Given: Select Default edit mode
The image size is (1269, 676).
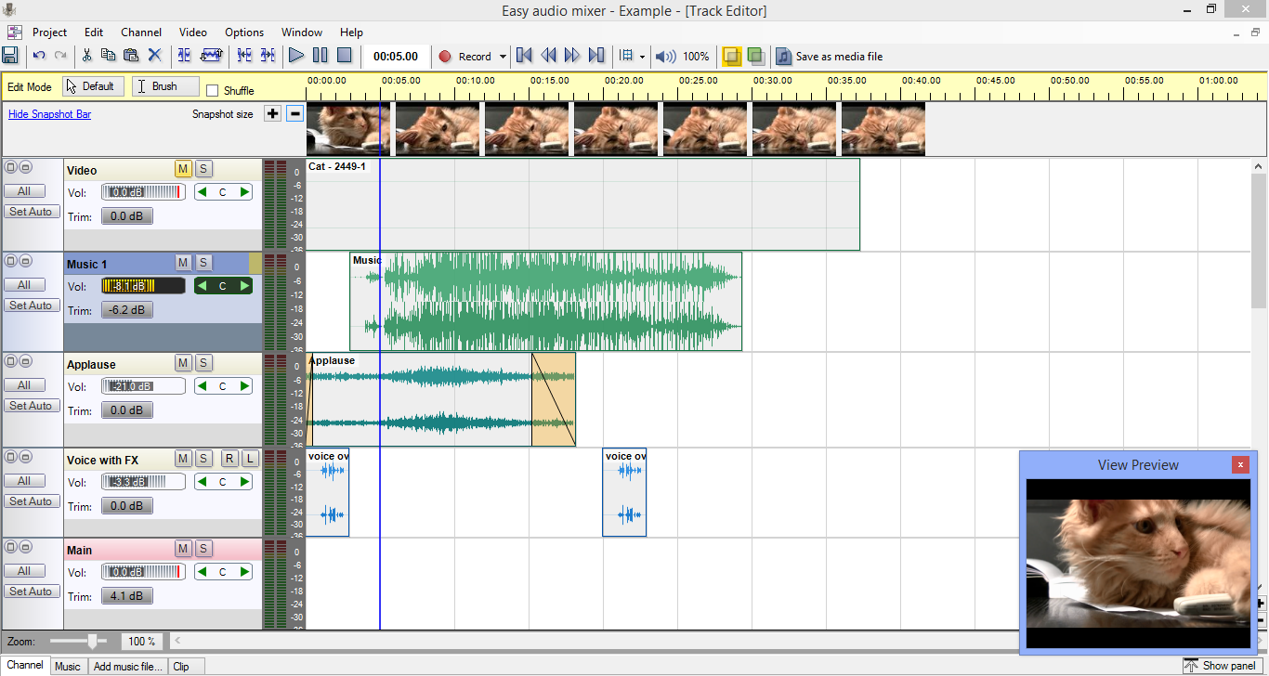Looking at the screenshot, I should point(94,86).
